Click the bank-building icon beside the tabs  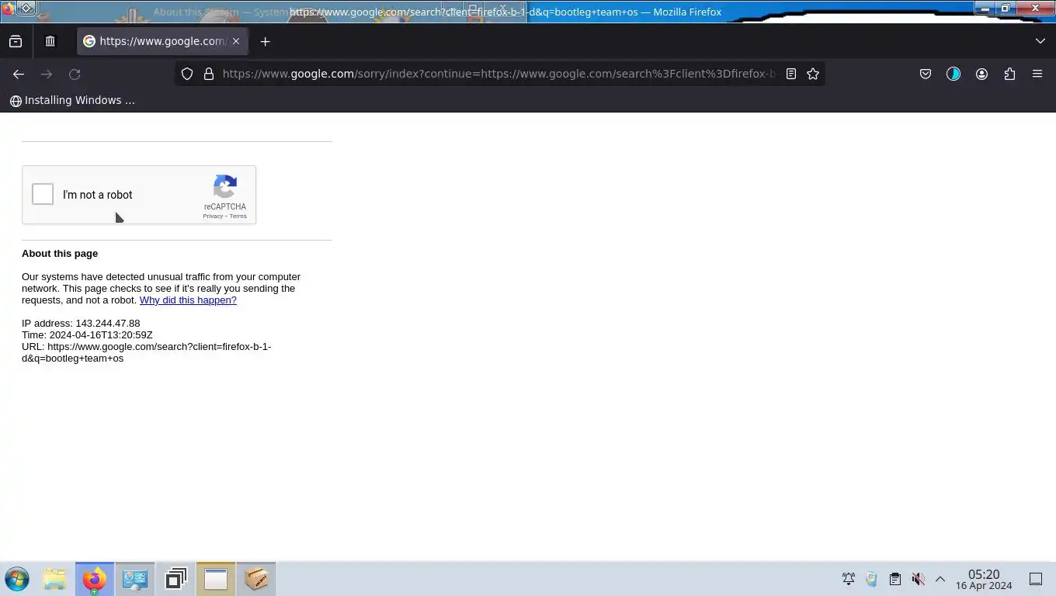pos(50,41)
